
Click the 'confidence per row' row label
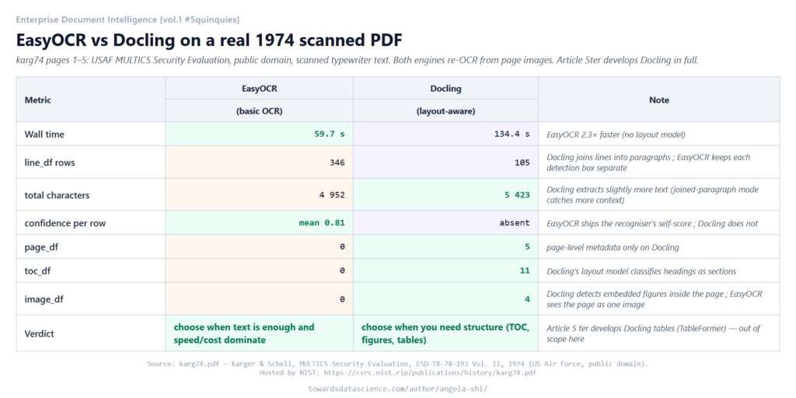click(x=65, y=223)
